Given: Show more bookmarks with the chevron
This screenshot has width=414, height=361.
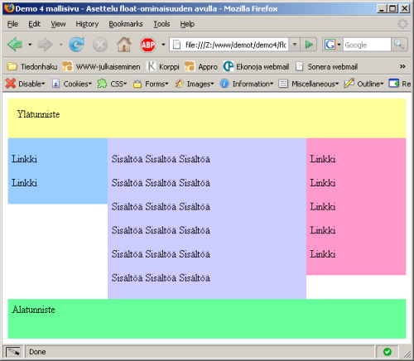Looking at the screenshot, I should [402, 66].
